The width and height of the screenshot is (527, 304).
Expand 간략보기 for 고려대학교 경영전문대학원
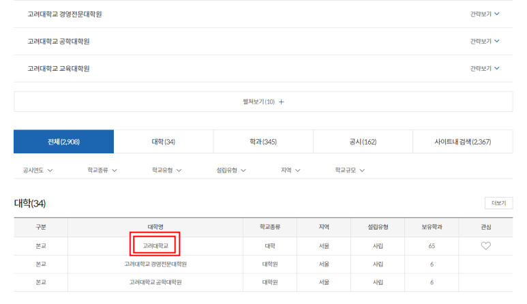(x=485, y=14)
